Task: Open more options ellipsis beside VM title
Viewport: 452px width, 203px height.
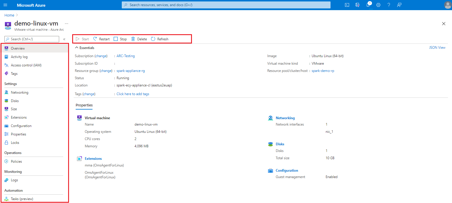Action: [66, 23]
